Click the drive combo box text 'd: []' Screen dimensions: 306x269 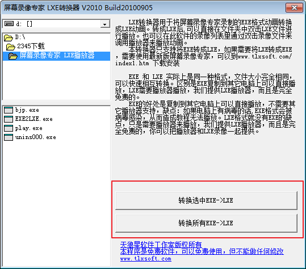pos(24,24)
